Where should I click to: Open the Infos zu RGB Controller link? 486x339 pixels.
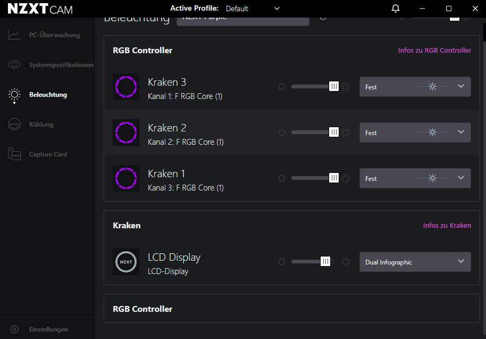click(x=434, y=51)
